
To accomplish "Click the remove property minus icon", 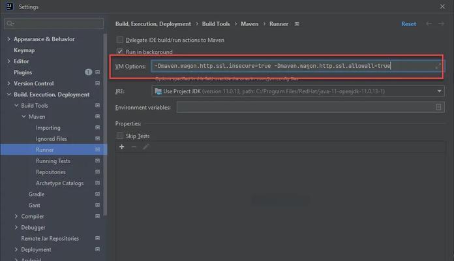I will (x=134, y=147).
